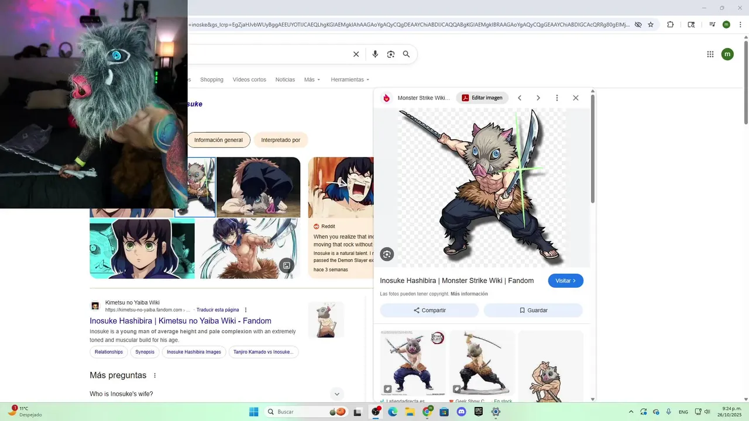Click the Monster Strike Wiki favicon

pyautogui.click(x=387, y=98)
